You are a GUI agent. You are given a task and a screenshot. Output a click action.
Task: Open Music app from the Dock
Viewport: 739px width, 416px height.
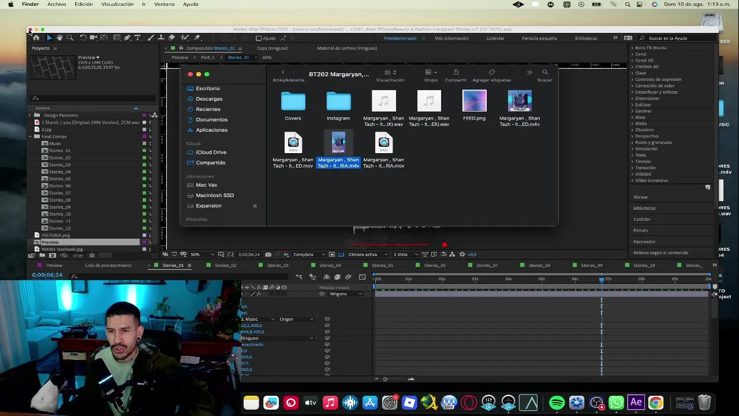[330, 403]
